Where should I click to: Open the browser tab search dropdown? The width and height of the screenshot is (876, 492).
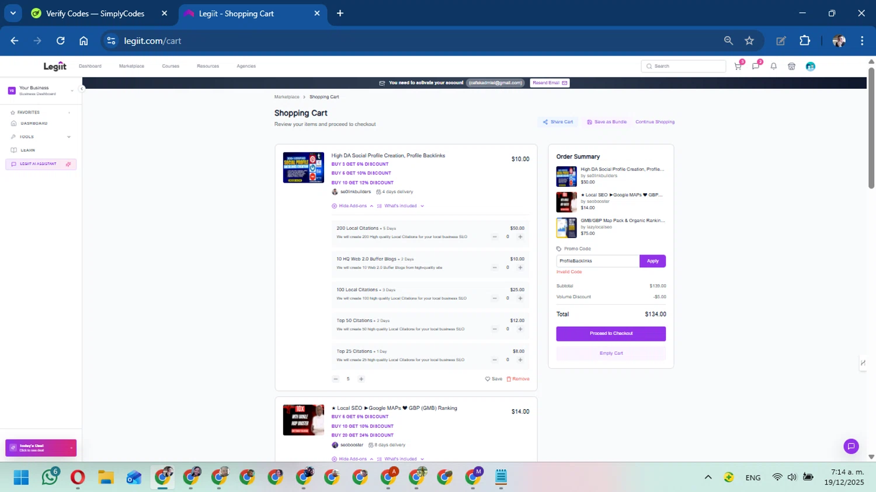pyautogui.click(x=13, y=13)
